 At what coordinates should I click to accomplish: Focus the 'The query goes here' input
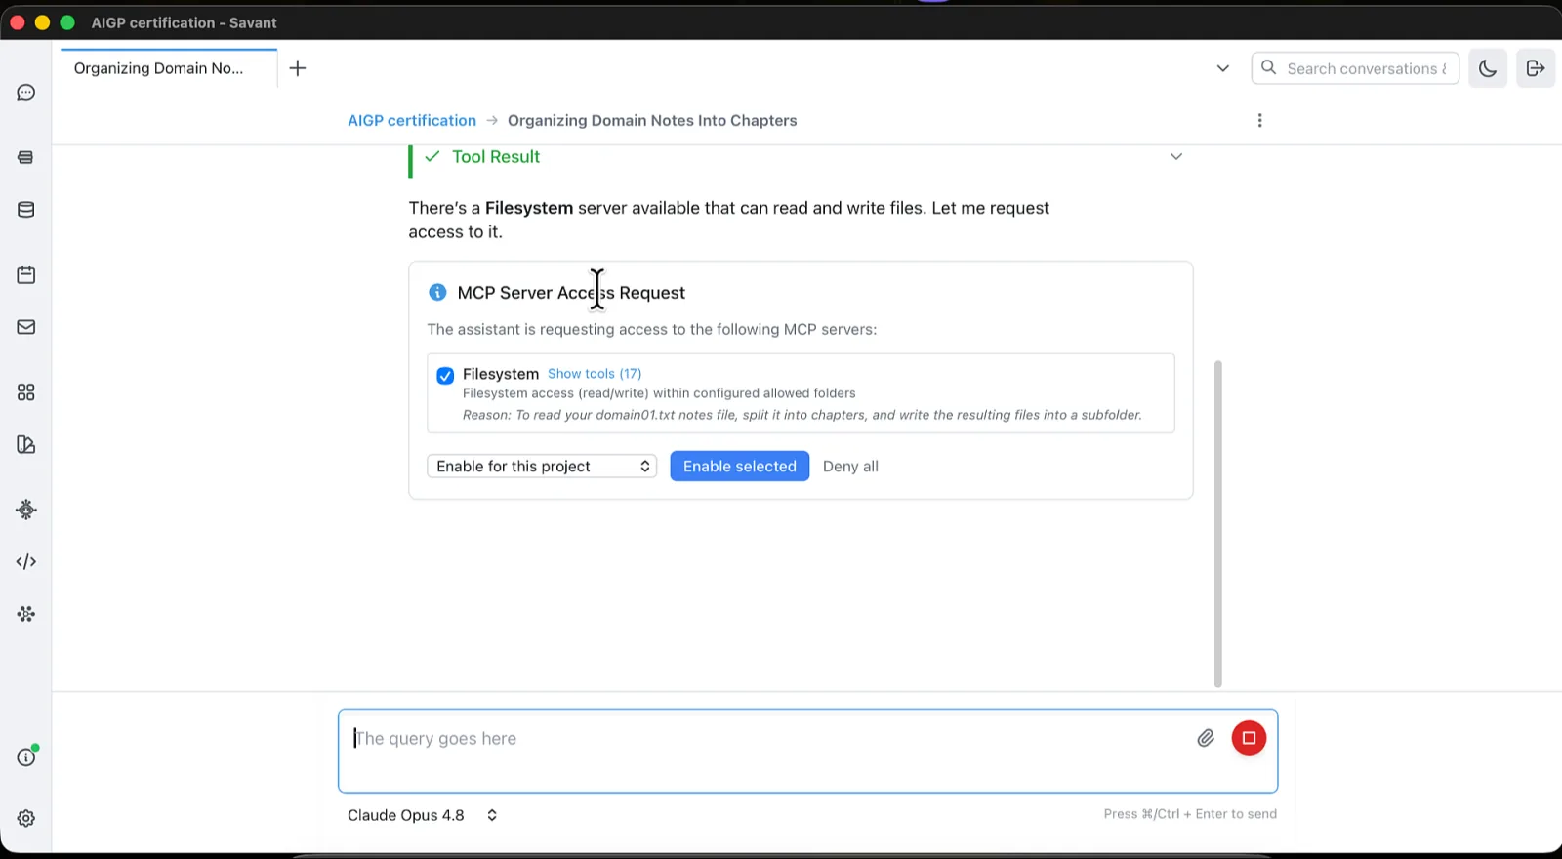click(808, 751)
